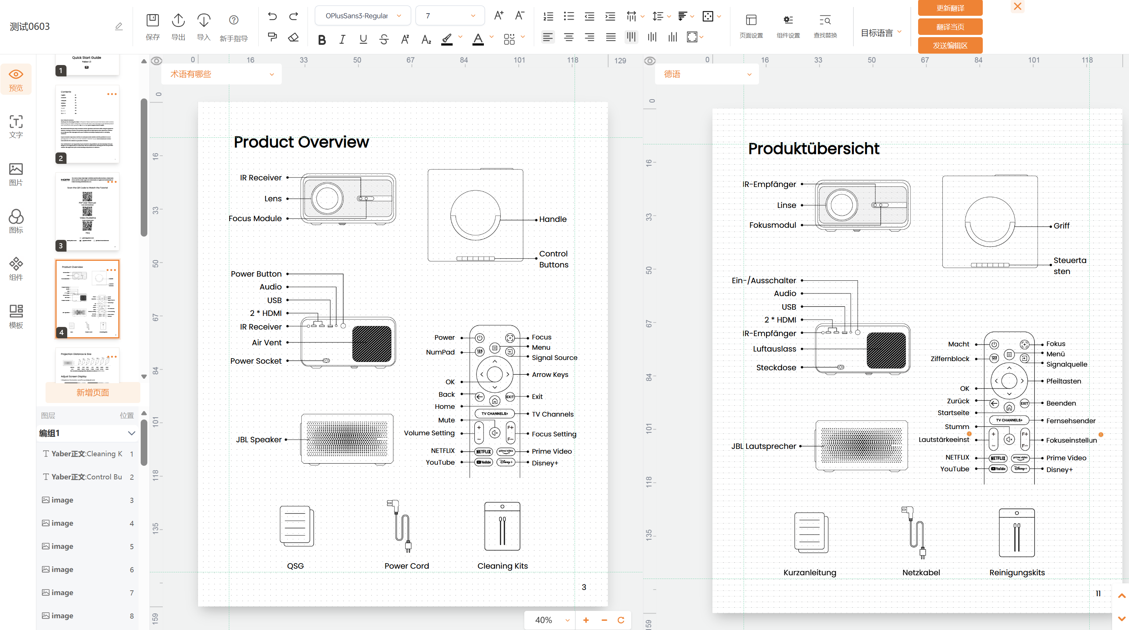Open the 组件 components tab

[x=16, y=269]
